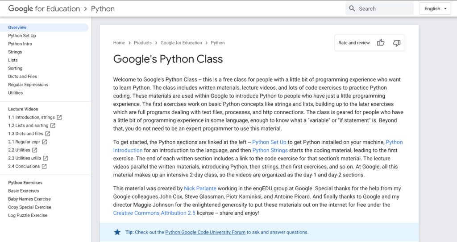Screen dimensions: 457x242
Task: Click Google for Education header logo
Action: click(44, 9)
